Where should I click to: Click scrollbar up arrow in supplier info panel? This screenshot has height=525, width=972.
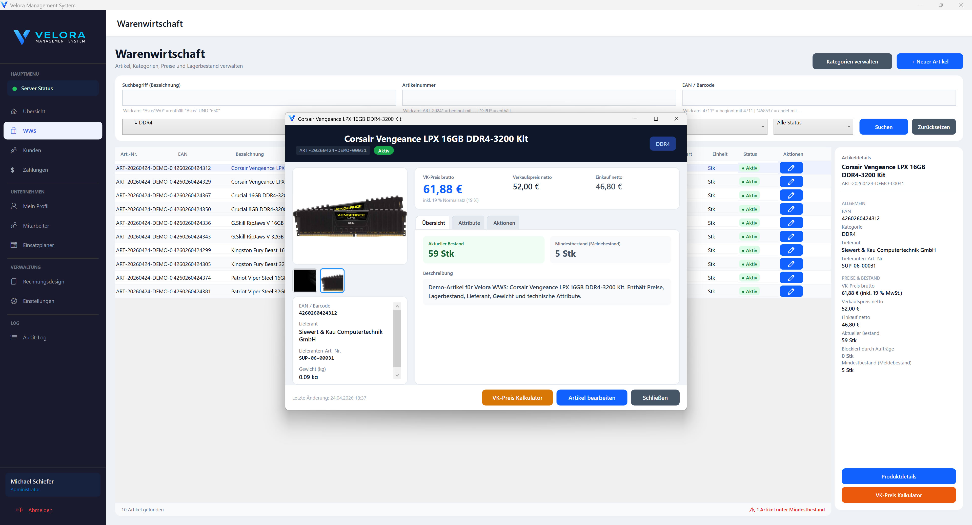point(397,306)
